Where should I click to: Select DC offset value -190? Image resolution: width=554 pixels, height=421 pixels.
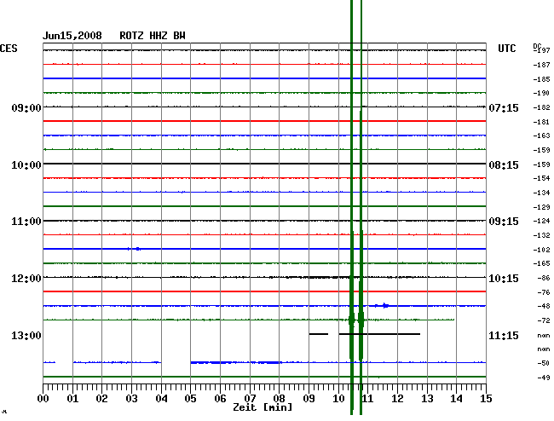[x=541, y=93]
